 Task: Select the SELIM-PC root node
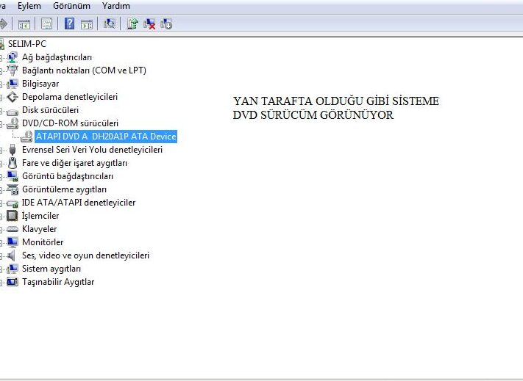[27, 44]
